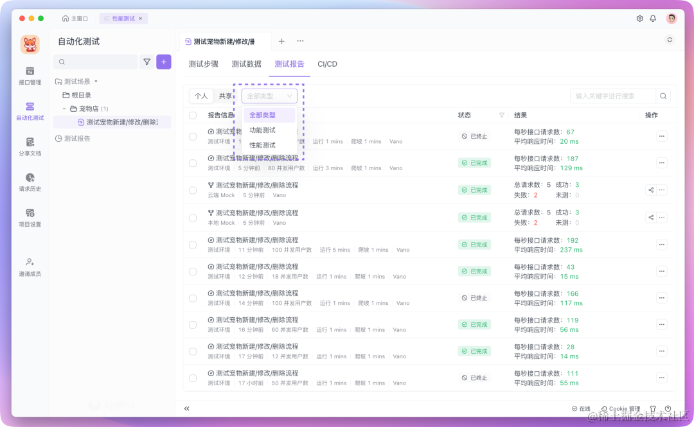Image resolution: width=694 pixels, height=427 pixels.
Task: Open more actions for 187 requests report
Action: pos(662,163)
